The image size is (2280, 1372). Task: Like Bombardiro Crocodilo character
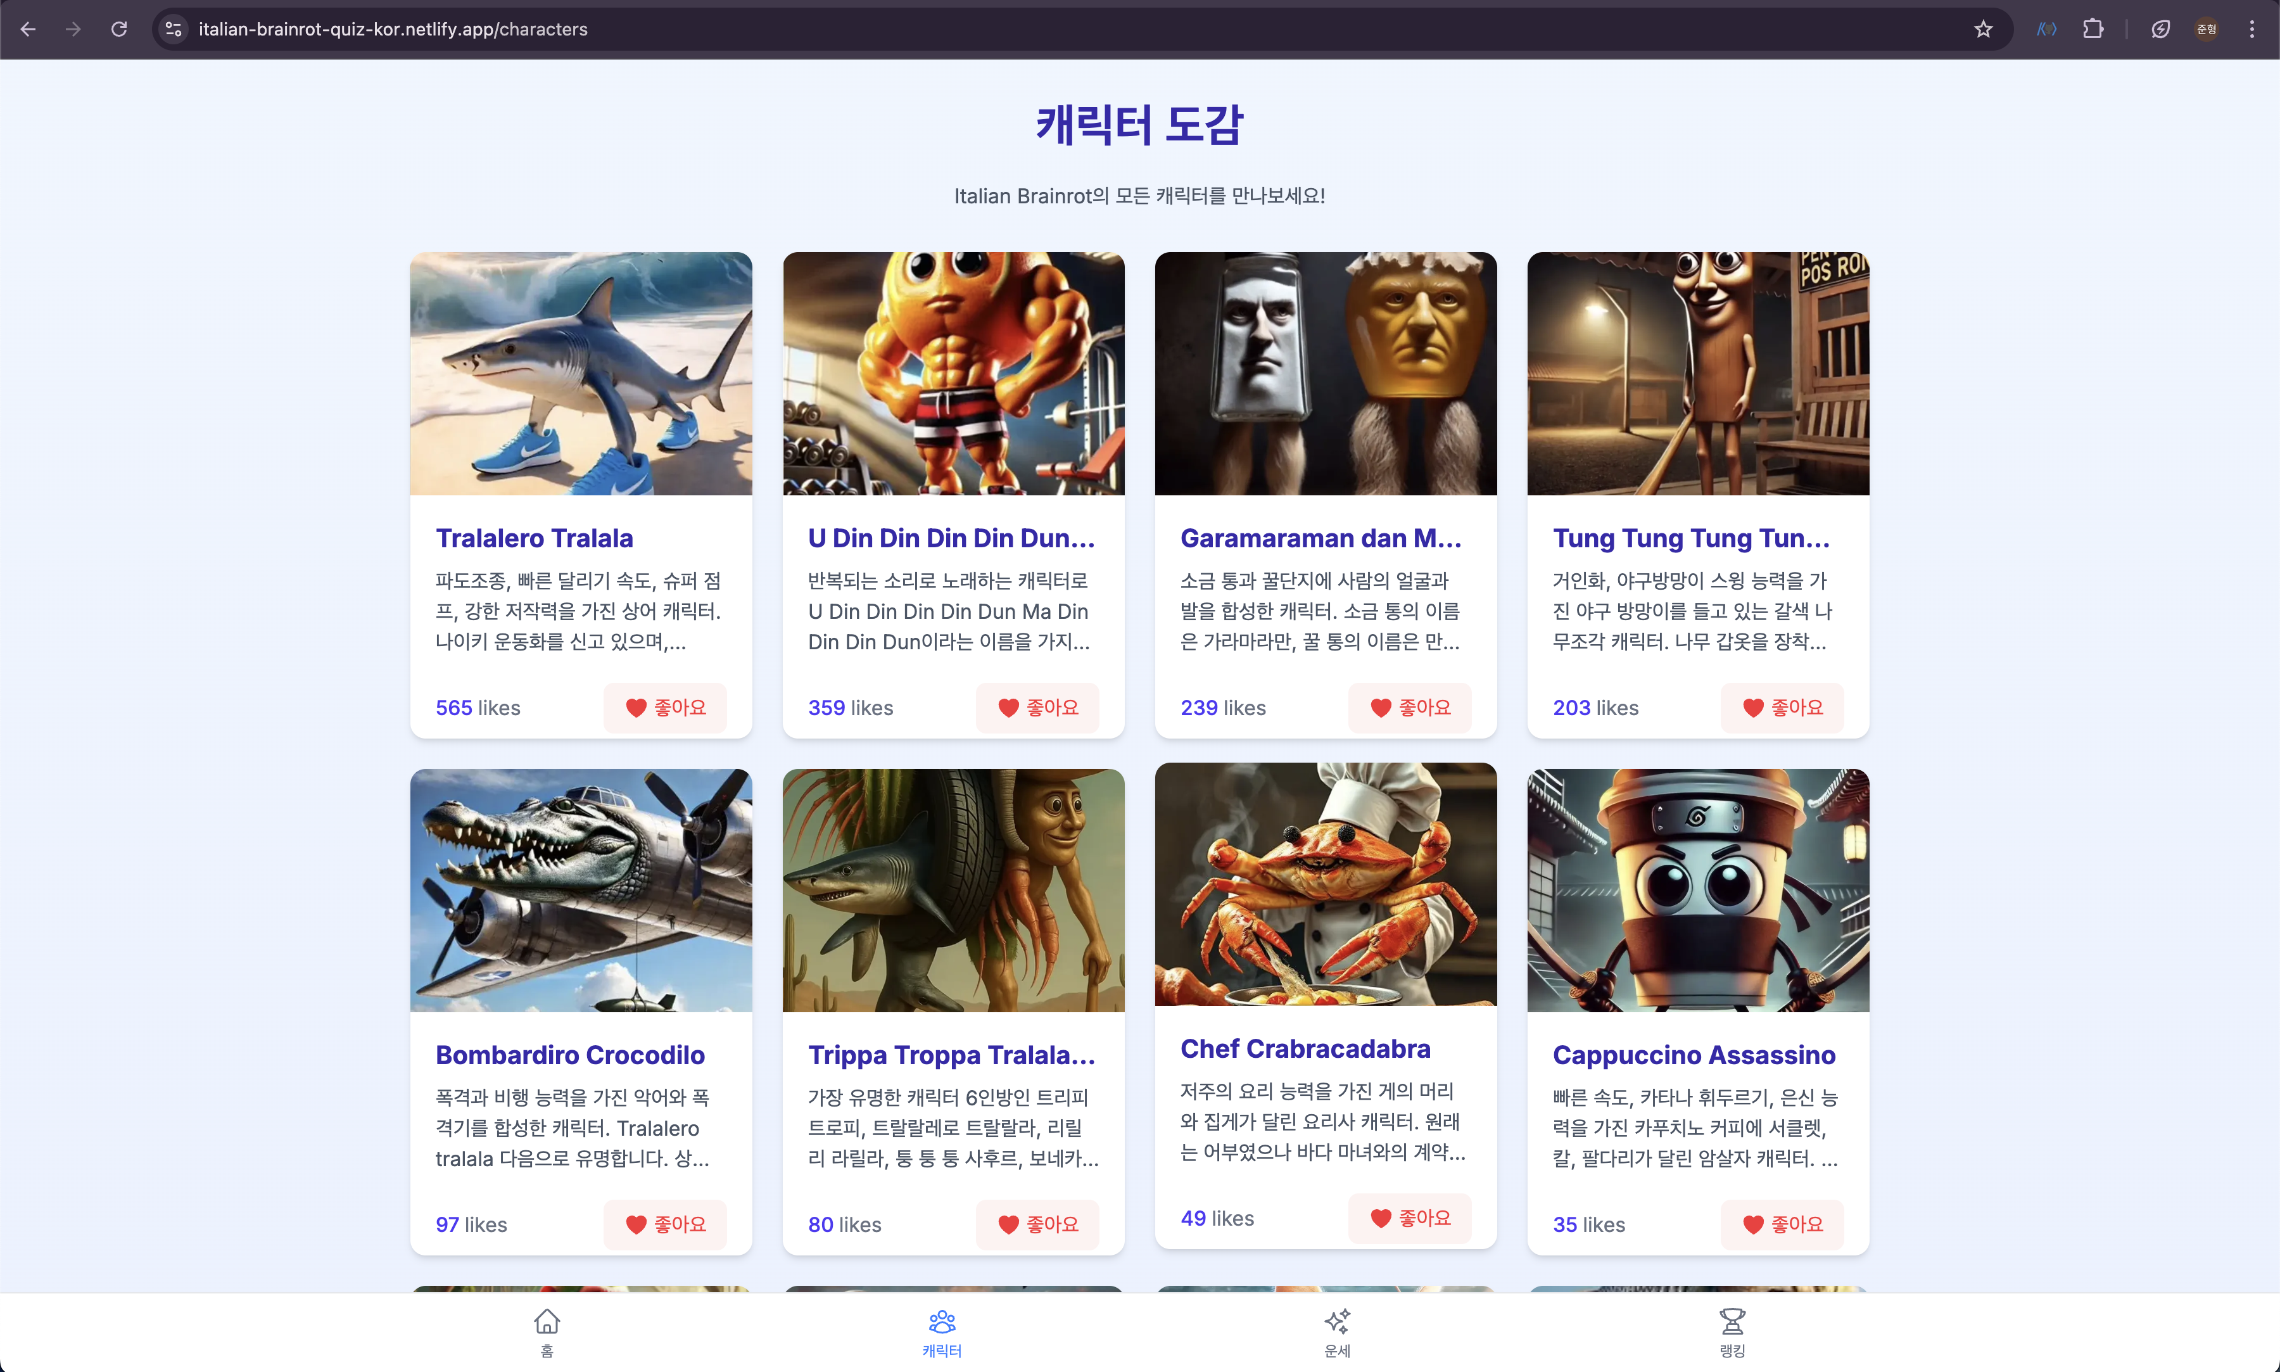pyautogui.click(x=664, y=1224)
